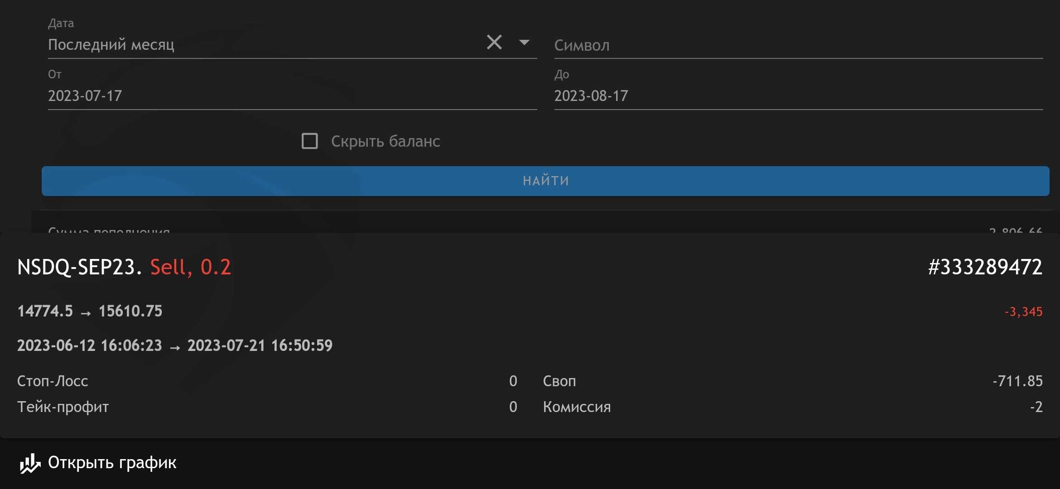Click the Комиссия value -2
1060x489 pixels.
[x=1036, y=407]
